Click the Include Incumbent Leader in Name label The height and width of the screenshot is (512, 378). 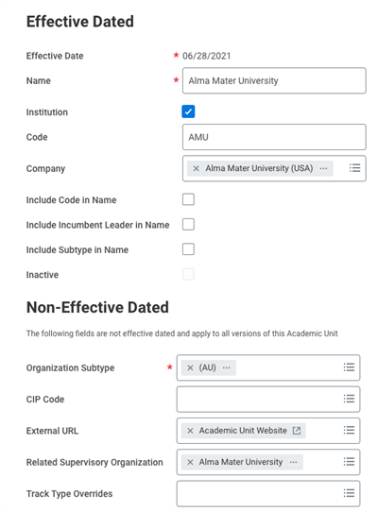pos(97,225)
